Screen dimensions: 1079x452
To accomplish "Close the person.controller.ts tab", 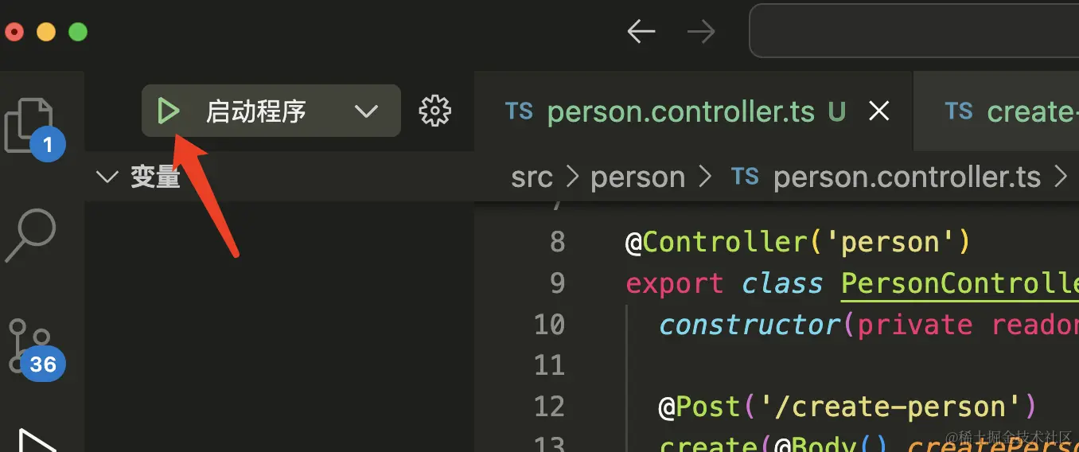I will pyautogui.click(x=878, y=111).
